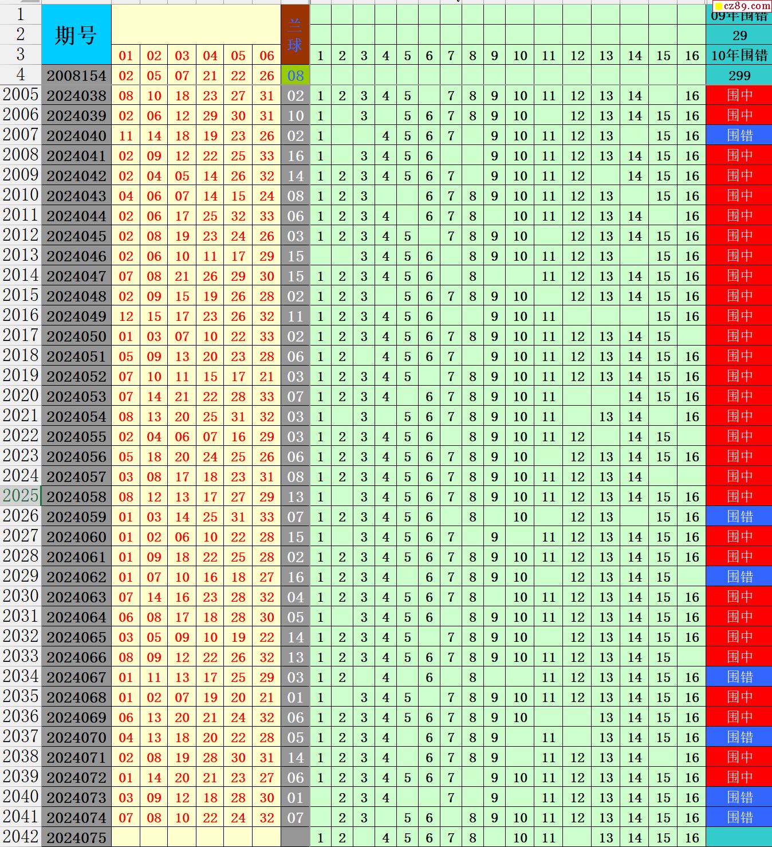This screenshot has width=772, height=847.
Task: Click blue ball 04 of issue 2024063
Action: click(295, 597)
